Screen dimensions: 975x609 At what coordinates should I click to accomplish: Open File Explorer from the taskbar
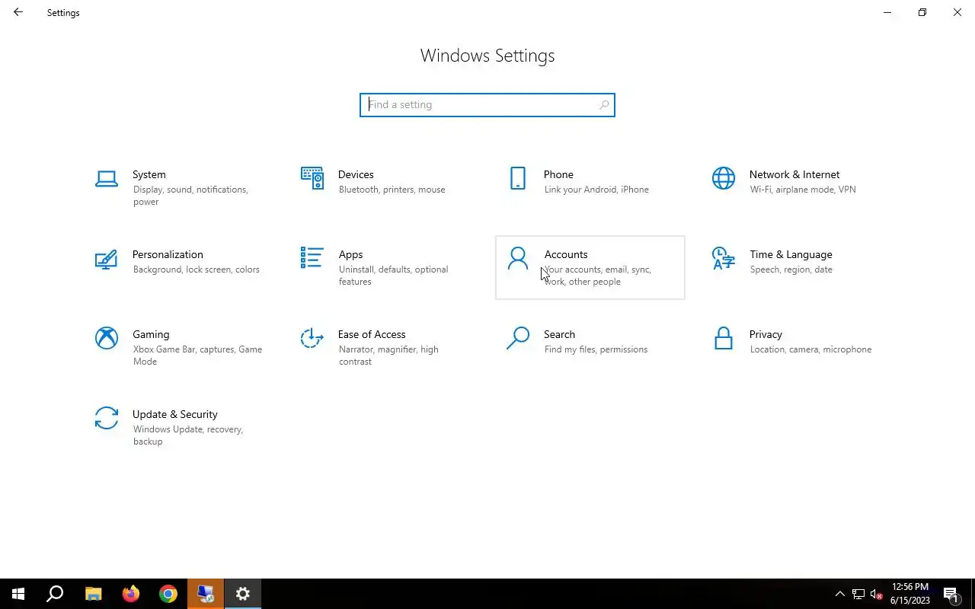click(93, 594)
